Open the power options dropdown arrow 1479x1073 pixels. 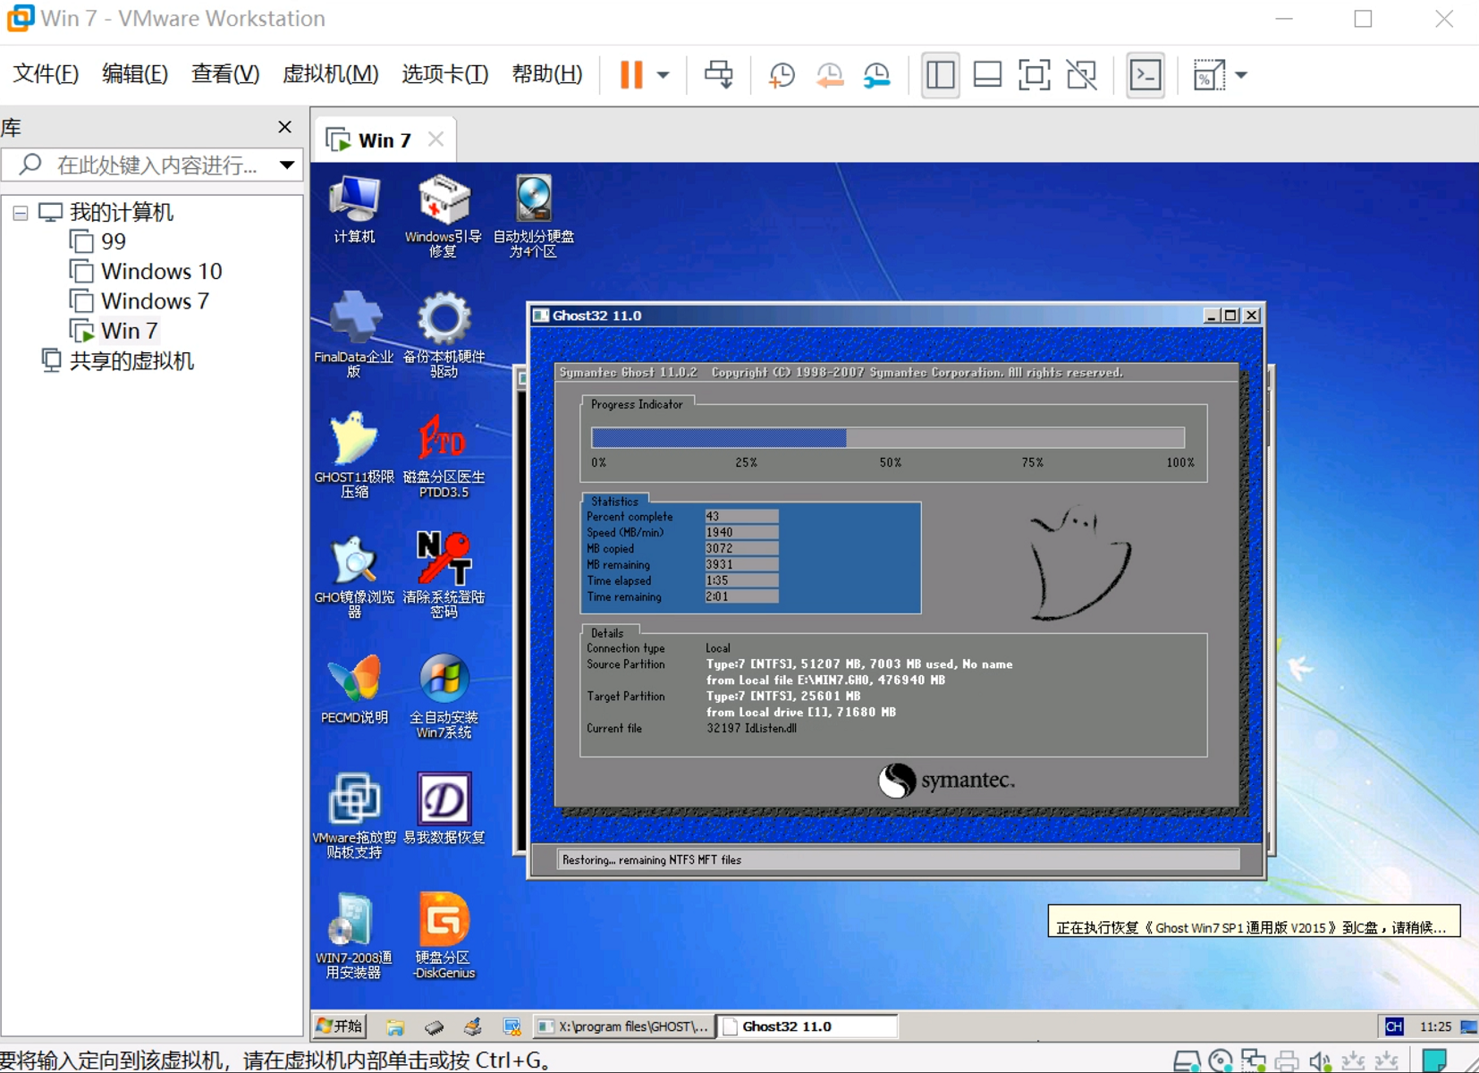(x=663, y=75)
